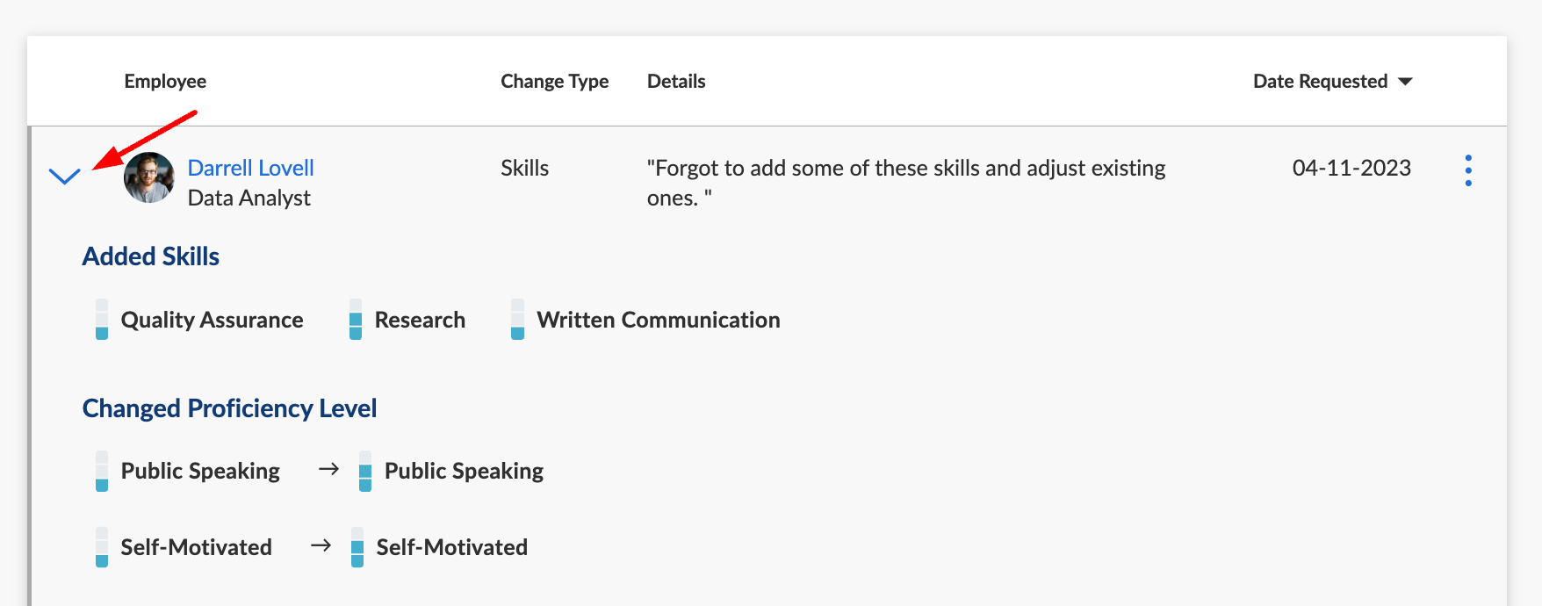Click the Research proficiency level icon
This screenshot has width=1542, height=606.
(x=356, y=320)
